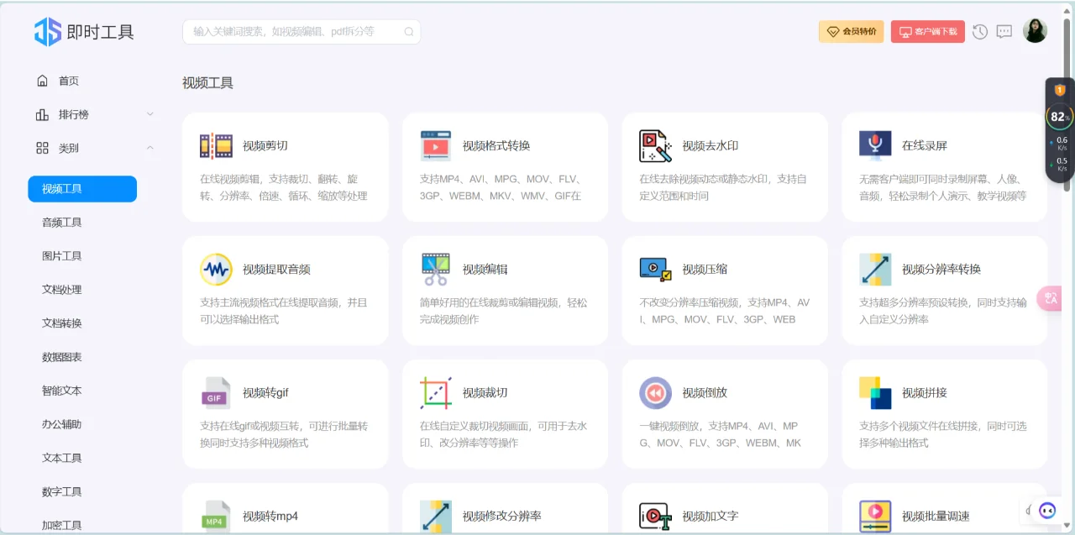Click the 视频去水印 tool icon
The height and width of the screenshot is (535, 1075).
pos(655,145)
